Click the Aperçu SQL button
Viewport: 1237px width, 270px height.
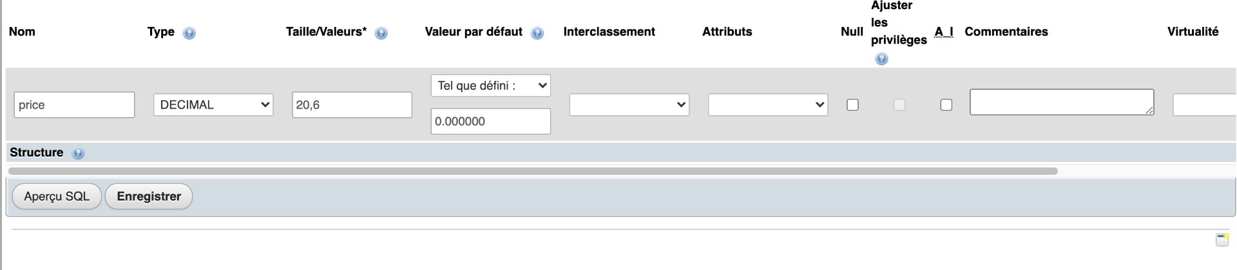point(57,196)
